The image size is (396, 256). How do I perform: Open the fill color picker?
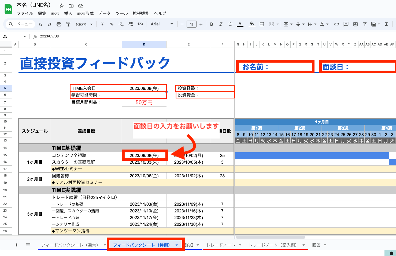point(251,24)
